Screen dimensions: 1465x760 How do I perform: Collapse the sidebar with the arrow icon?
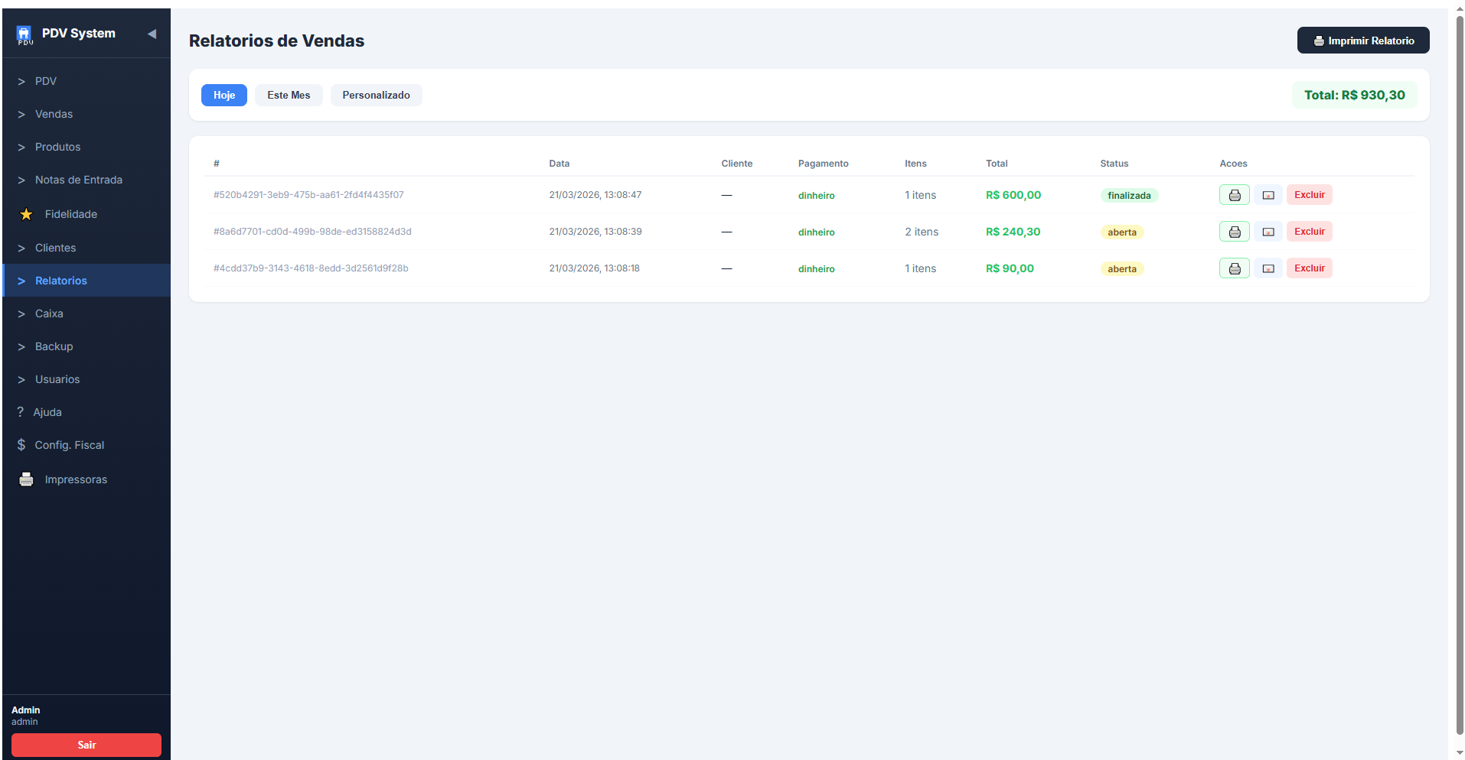click(152, 34)
